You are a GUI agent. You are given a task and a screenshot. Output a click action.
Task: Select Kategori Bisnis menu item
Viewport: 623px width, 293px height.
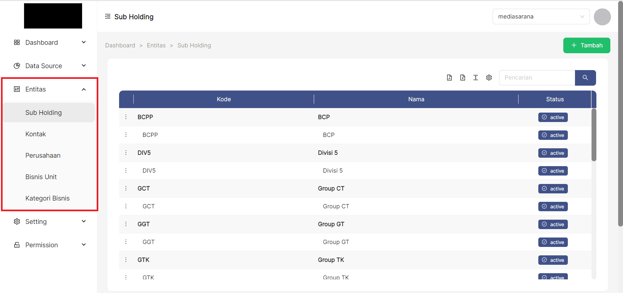coord(47,198)
